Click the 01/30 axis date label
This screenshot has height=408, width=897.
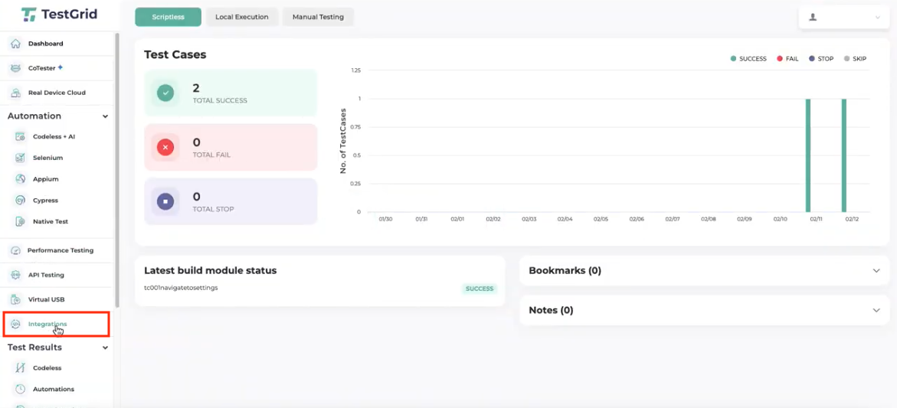pos(385,219)
